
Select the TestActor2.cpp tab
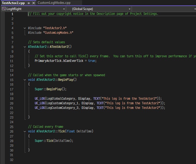pos(13,3)
